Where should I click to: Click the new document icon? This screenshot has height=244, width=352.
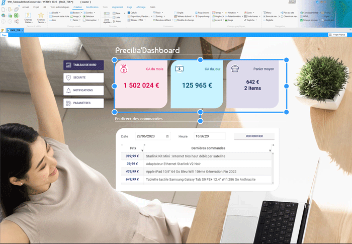point(4,10)
